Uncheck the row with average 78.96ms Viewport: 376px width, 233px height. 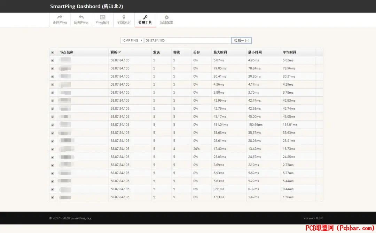53,69
